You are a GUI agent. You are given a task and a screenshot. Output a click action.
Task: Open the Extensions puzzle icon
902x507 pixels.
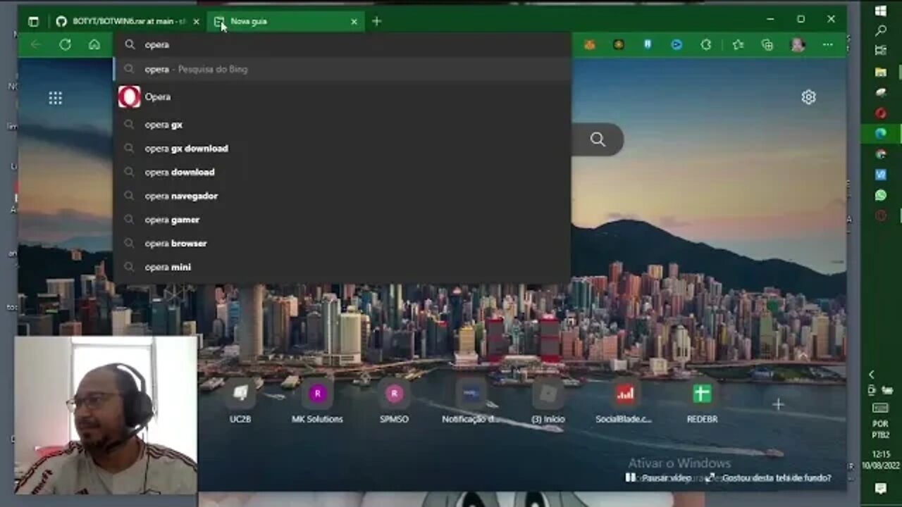click(x=705, y=44)
